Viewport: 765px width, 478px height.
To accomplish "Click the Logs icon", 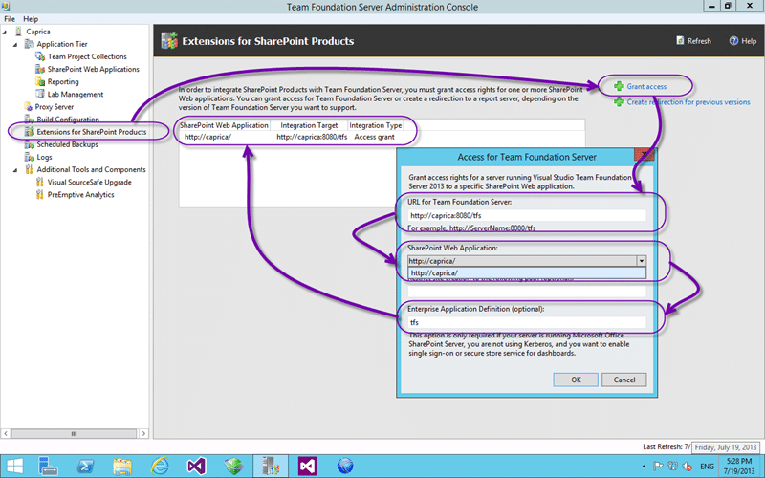I will point(30,157).
